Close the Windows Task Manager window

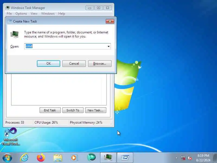[107, 8]
